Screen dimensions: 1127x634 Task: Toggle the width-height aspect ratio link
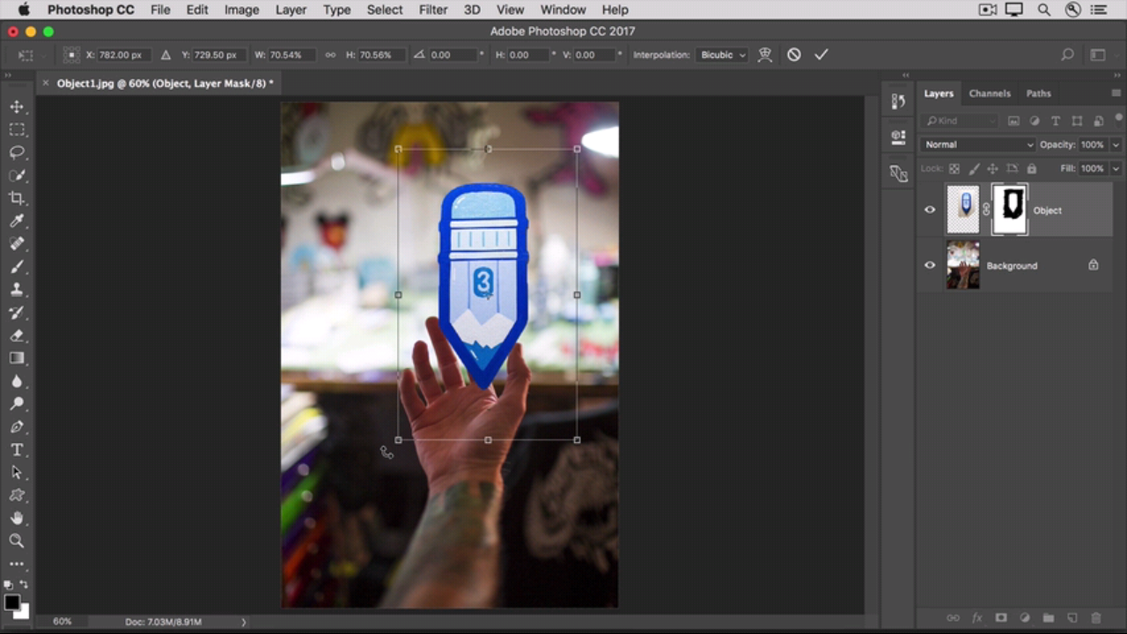[x=330, y=55]
